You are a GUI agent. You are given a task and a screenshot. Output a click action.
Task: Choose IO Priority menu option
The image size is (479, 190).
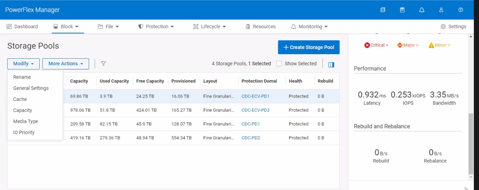[x=24, y=133]
